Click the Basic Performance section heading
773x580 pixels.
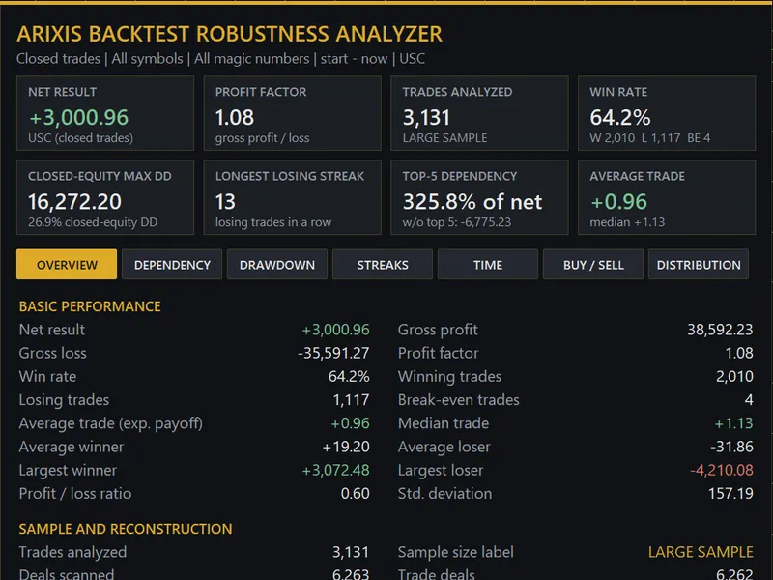click(90, 306)
